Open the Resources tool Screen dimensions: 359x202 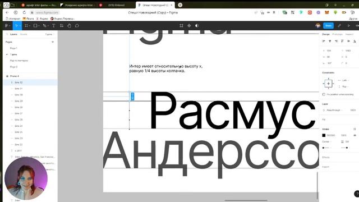(62, 26)
